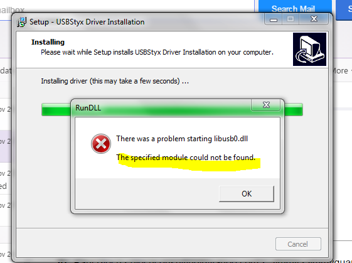Click the bold 'Installing' heading
Viewport: 352px width, 263px height.
coord(48,42)
